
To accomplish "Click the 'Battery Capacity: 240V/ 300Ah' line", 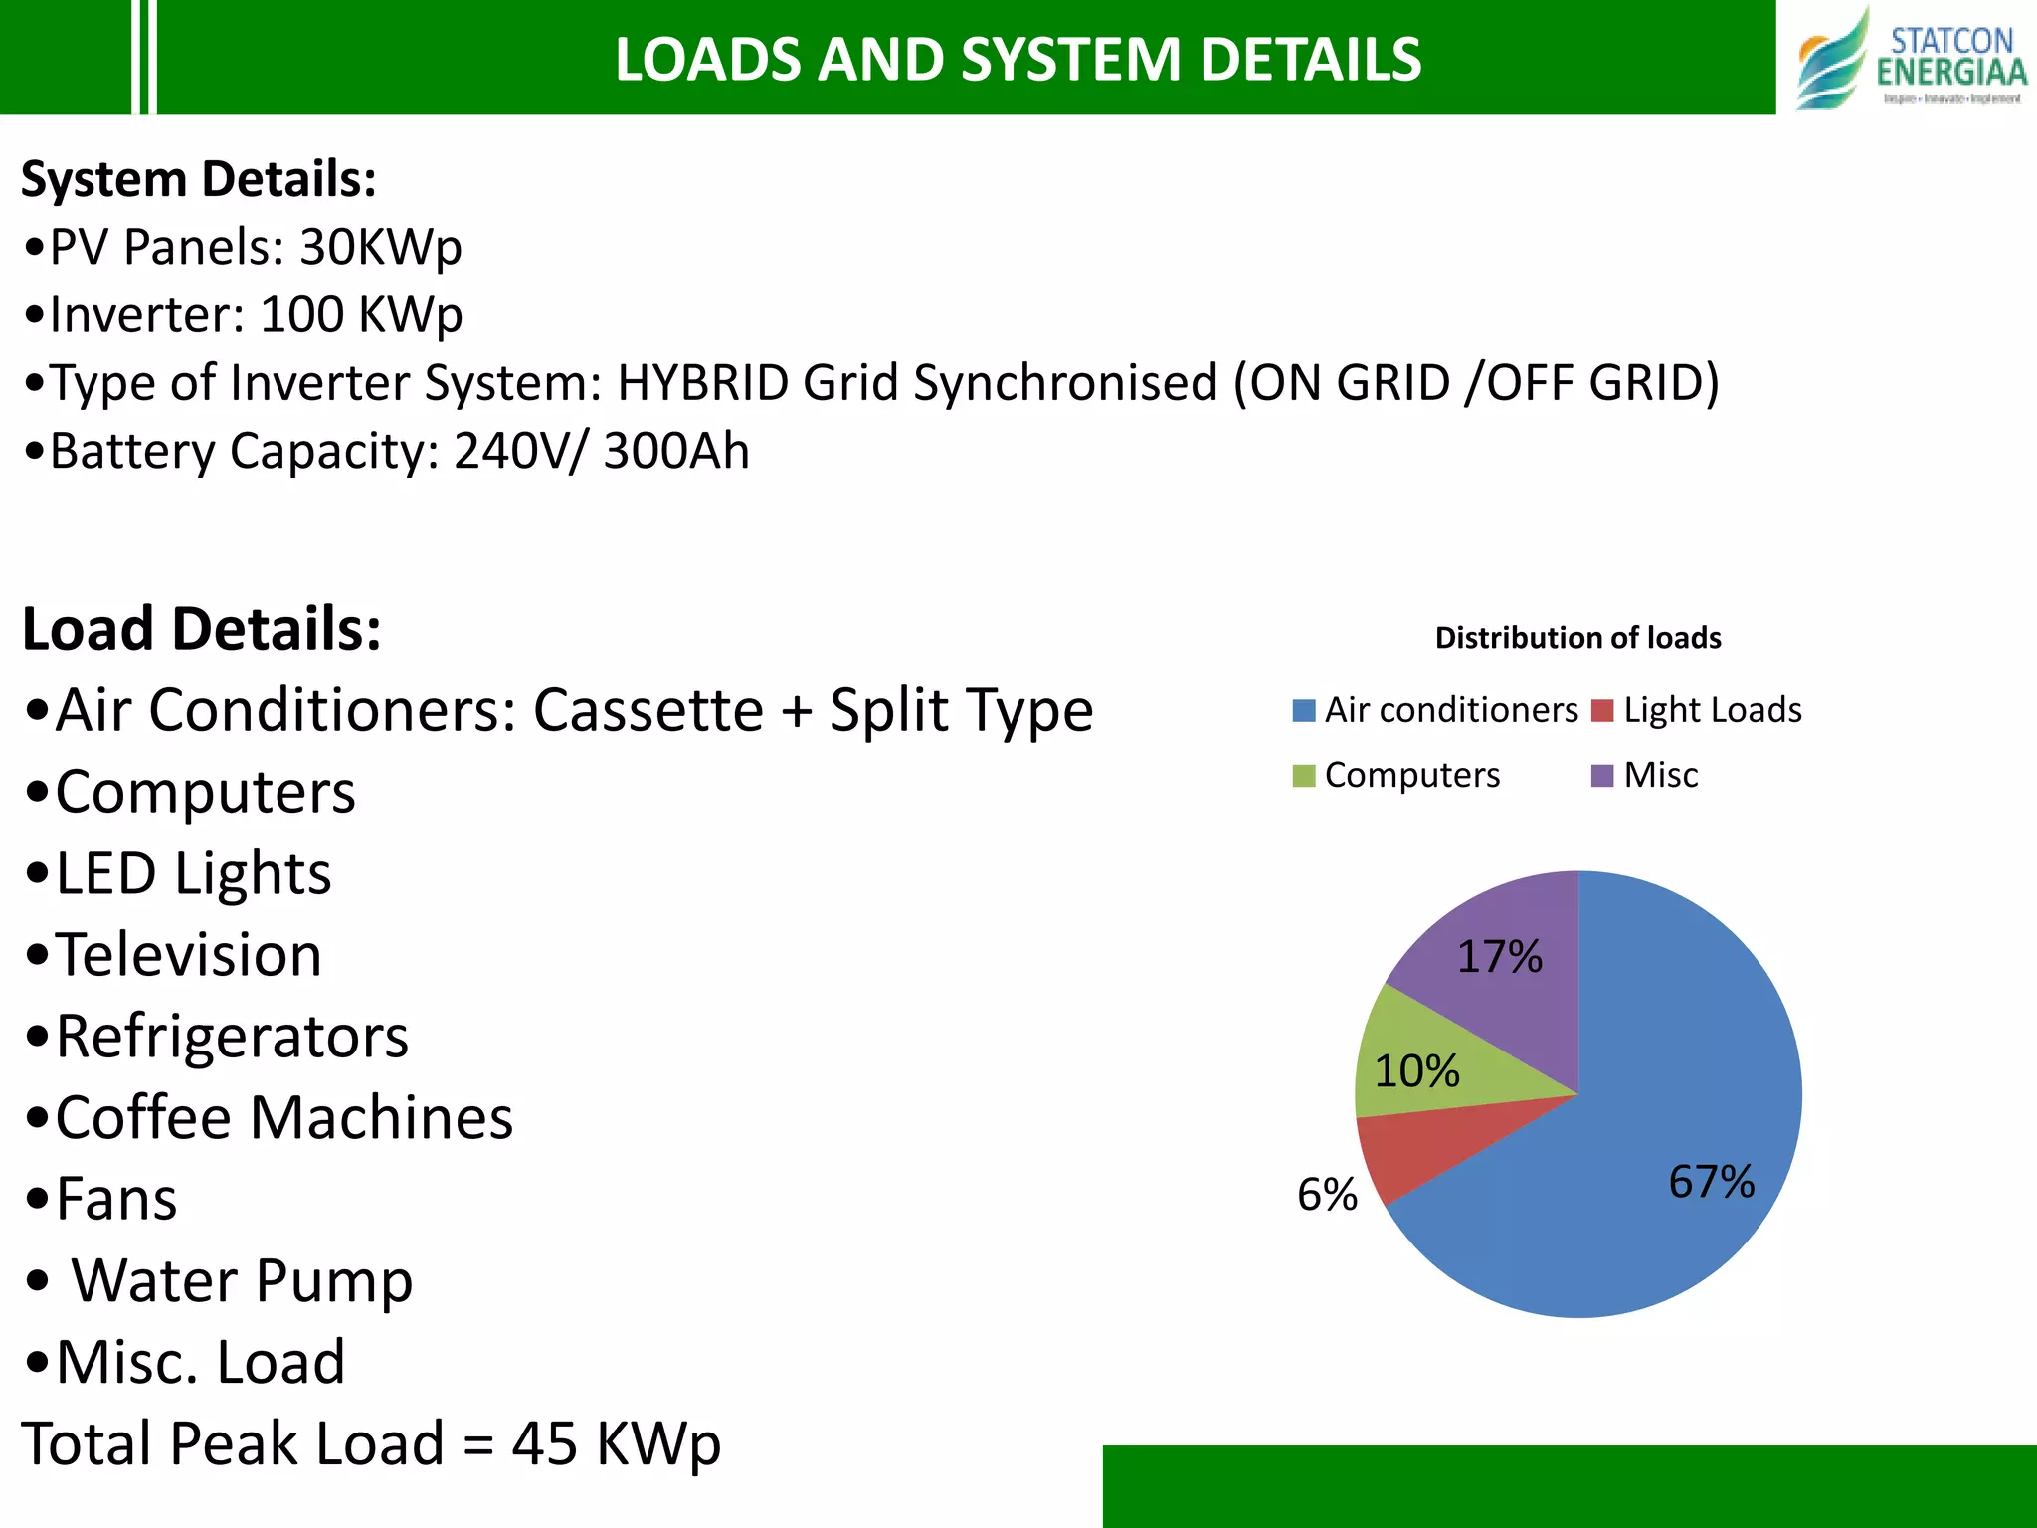I will (386, 451).
